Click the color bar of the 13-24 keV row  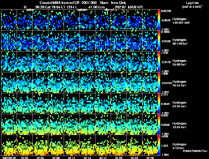(x=159, y=124)
